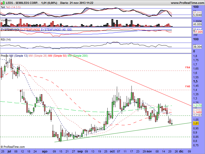The image size is (205, 154).
Task: Select the MM (Simple 50) legend
Action: tap(57, 56)
